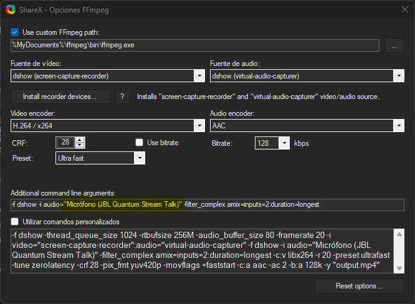Click the Reset options button
The width and height of the screenshot is (415, 304).
[359, 286]
